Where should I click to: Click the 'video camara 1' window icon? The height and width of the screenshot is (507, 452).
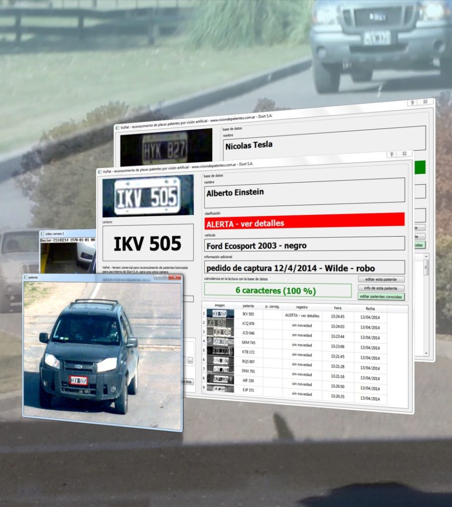[42, 234]
